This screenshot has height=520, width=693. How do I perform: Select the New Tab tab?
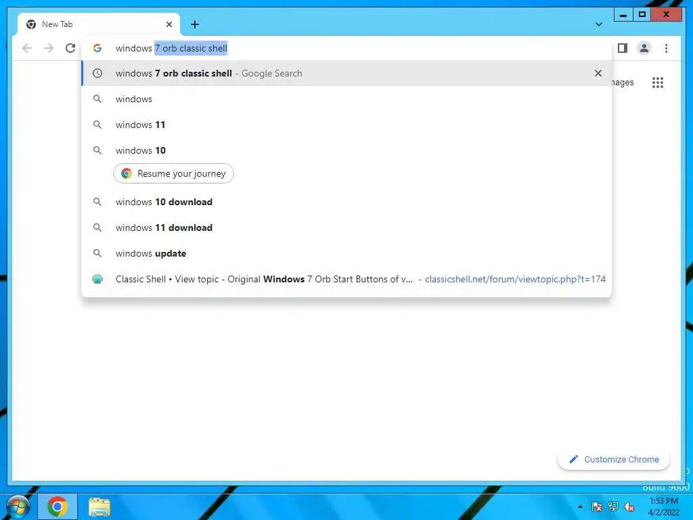(99, 24)
